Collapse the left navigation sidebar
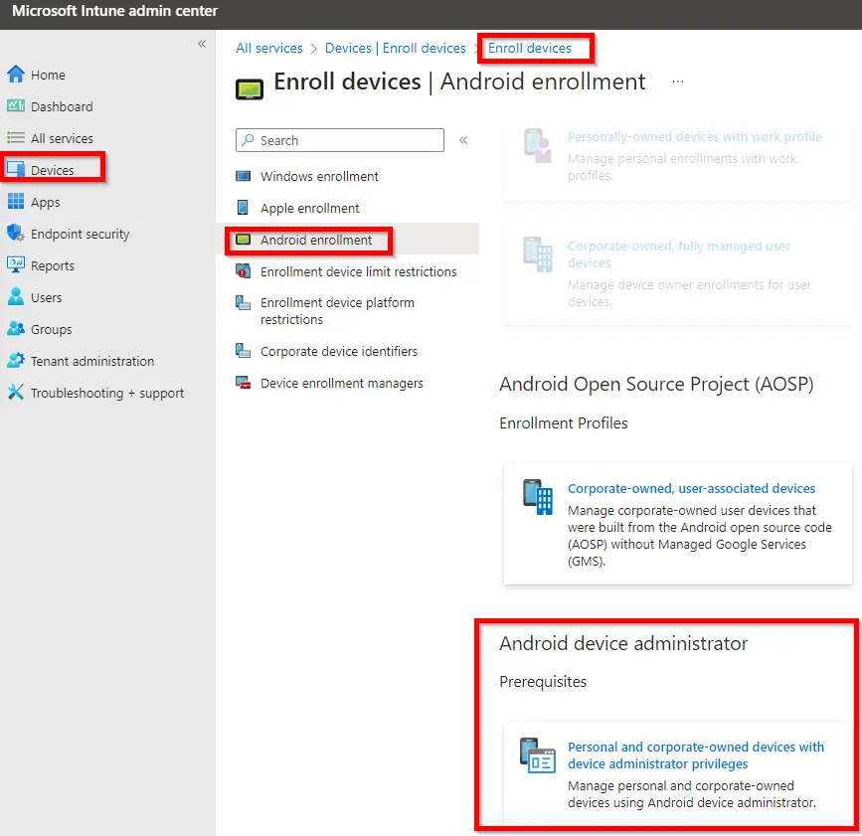 (202, 44)
